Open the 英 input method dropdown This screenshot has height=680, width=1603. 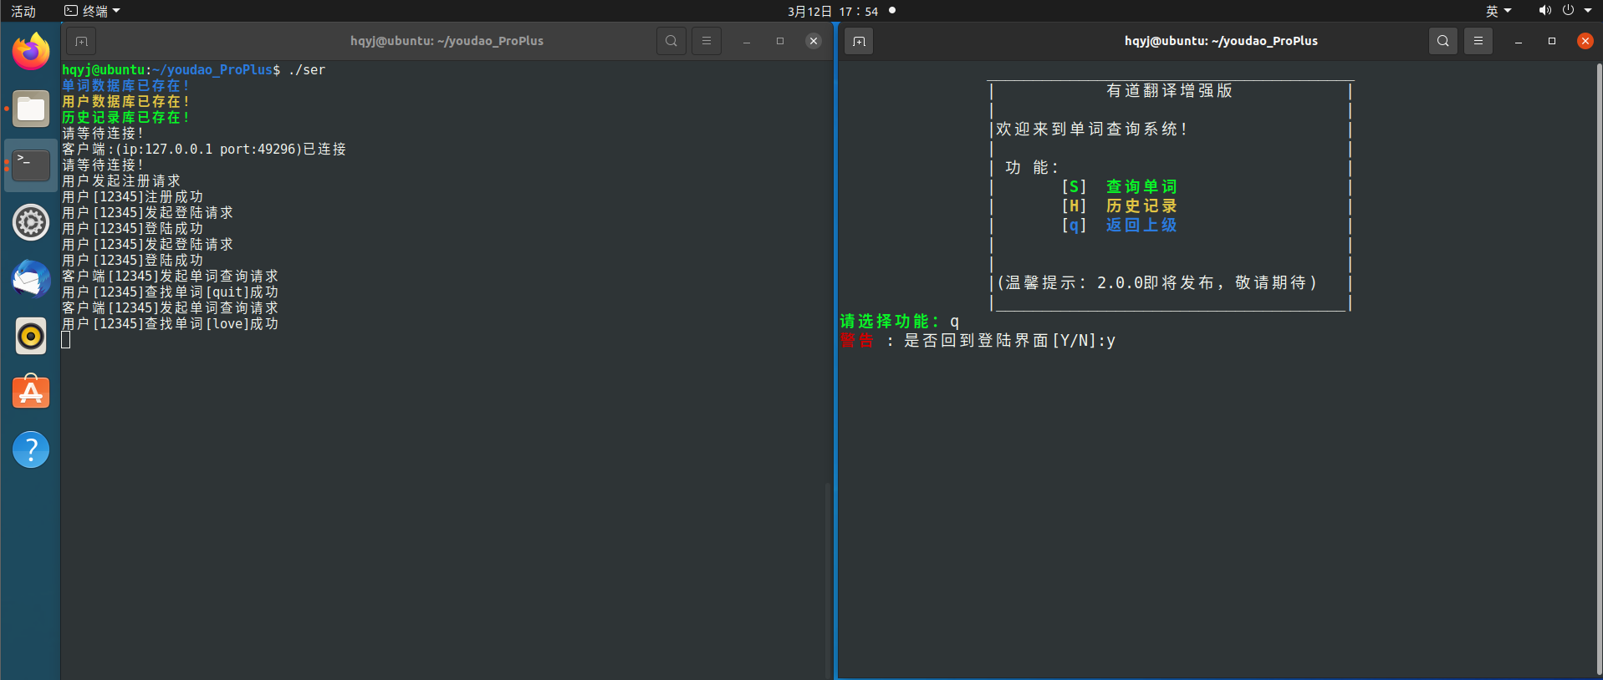1498,11
